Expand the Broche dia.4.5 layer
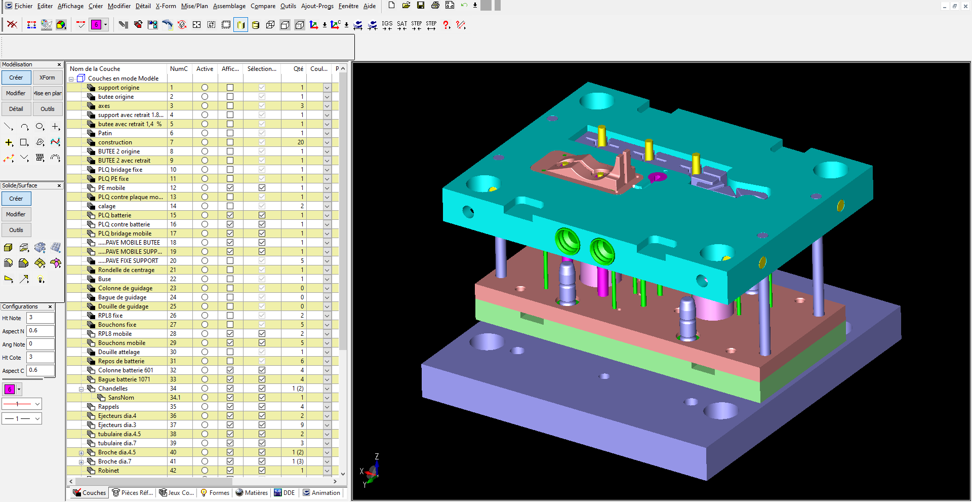972x502 pixels. (x=81, y=453)
